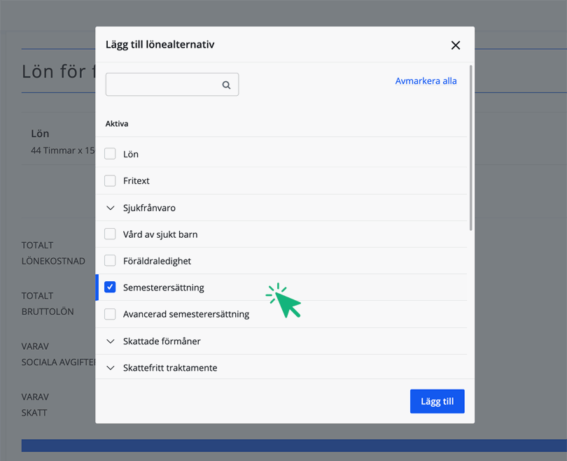
Task: Uncheck the Semesterersättning checkbox
Action: pos(110,287)
